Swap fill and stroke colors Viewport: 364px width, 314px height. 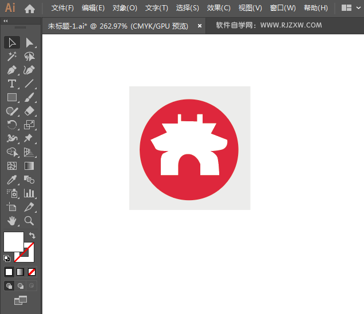[x=32, y=236]
